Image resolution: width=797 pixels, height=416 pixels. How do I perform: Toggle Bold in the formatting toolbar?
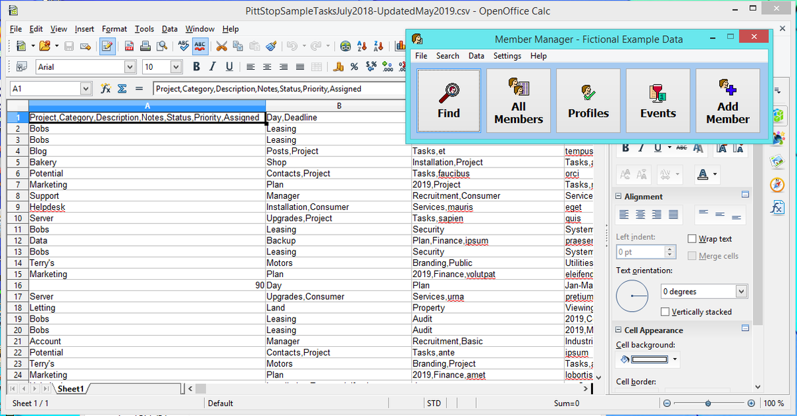196,66
